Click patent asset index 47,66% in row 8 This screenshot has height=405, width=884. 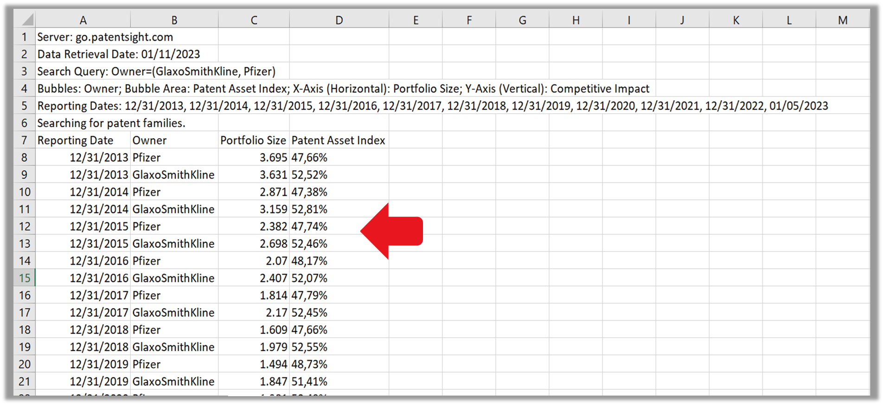(x=339, y=157)
